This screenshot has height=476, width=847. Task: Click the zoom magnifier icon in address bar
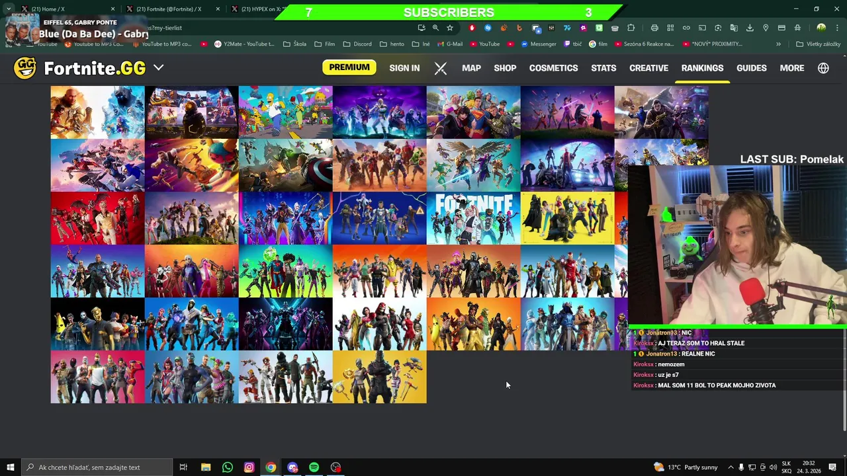click(x=435, y=28)
